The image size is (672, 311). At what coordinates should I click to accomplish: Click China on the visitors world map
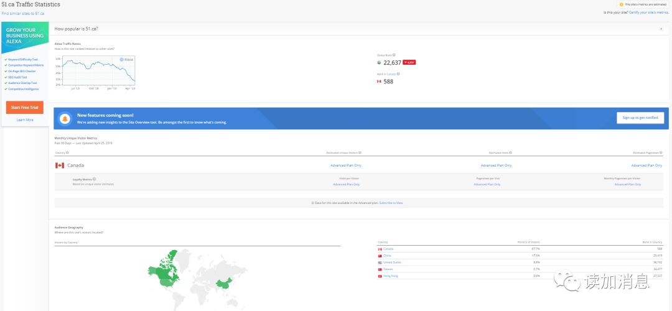(222, 284)
